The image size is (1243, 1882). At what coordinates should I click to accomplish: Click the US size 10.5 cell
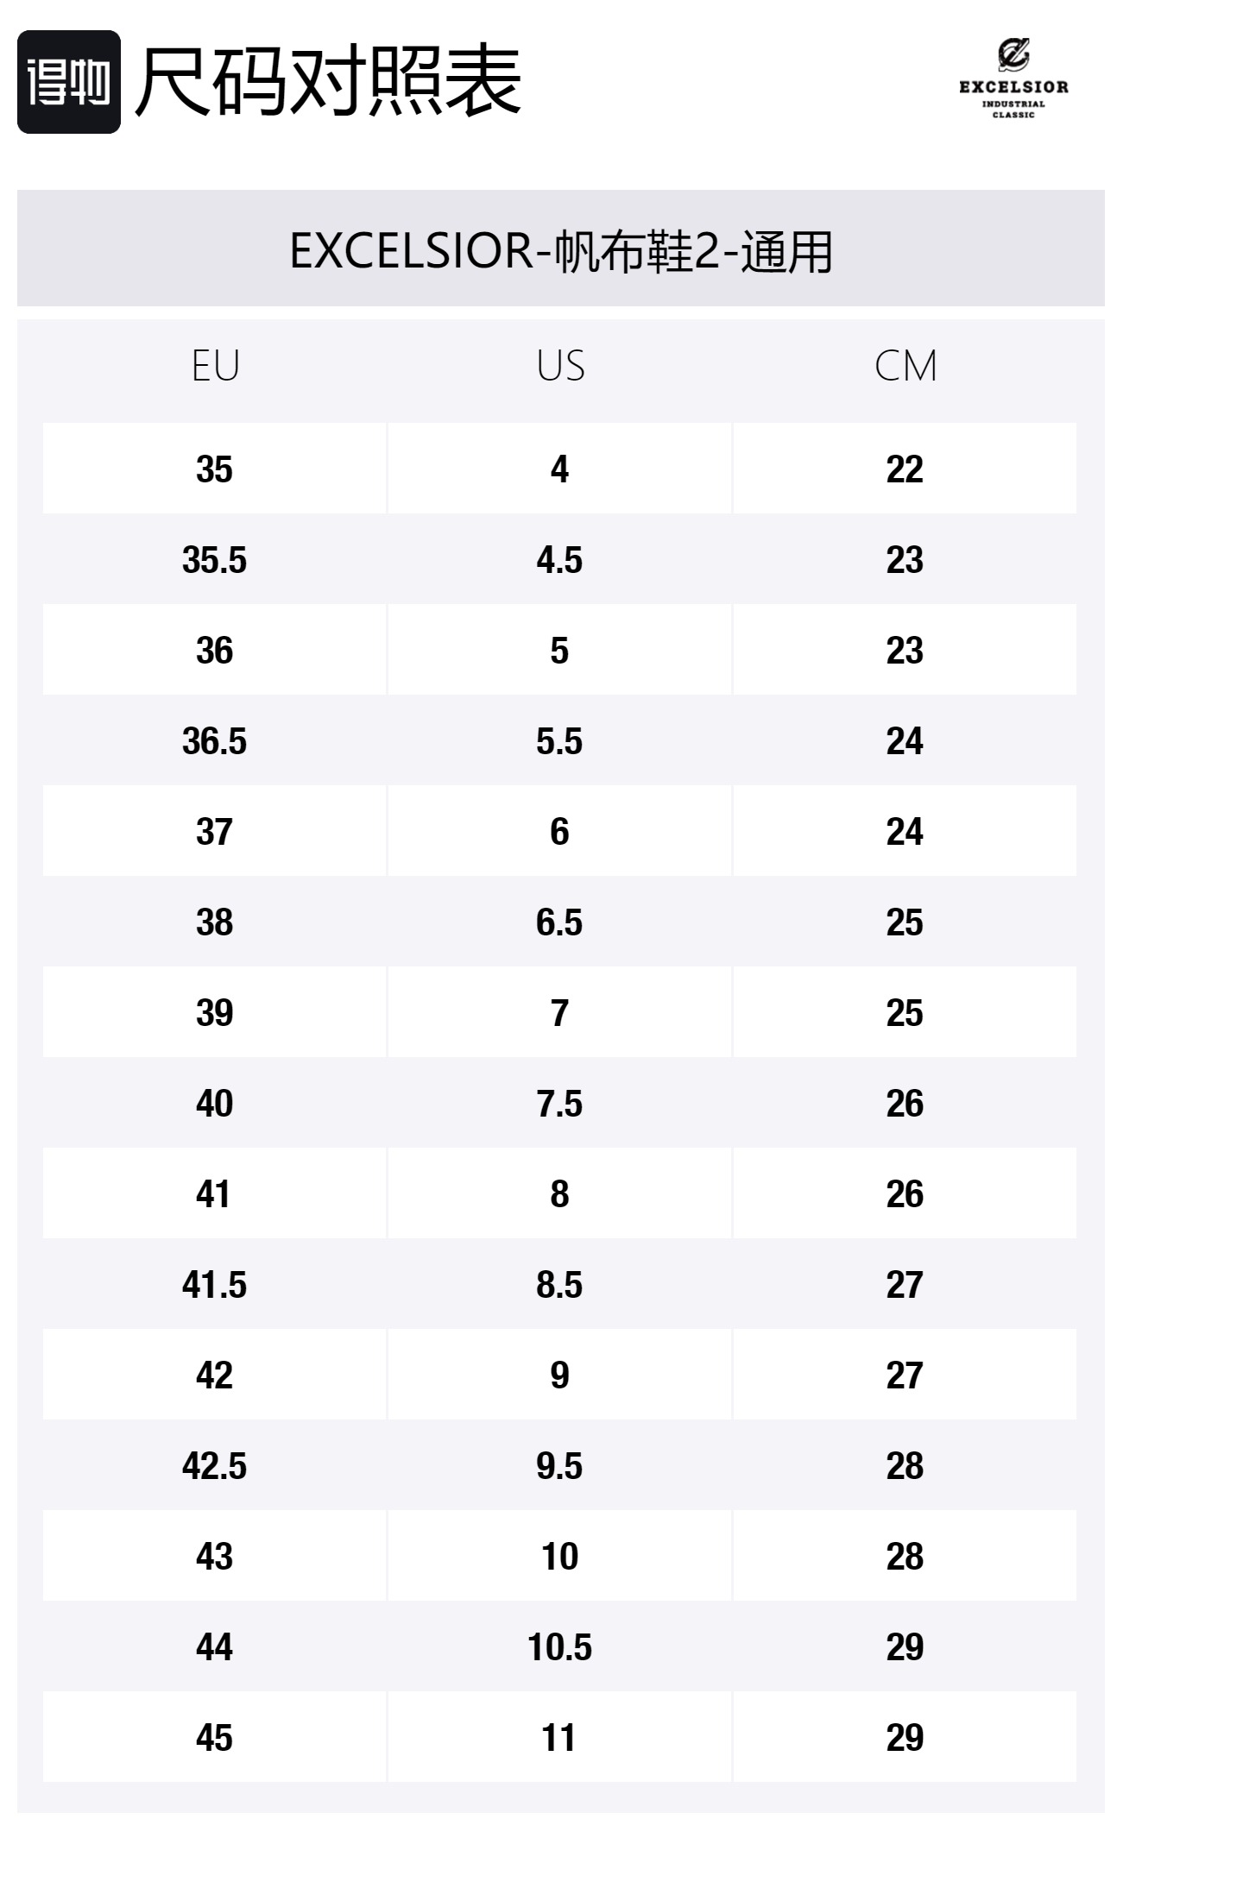[559, 1647]
